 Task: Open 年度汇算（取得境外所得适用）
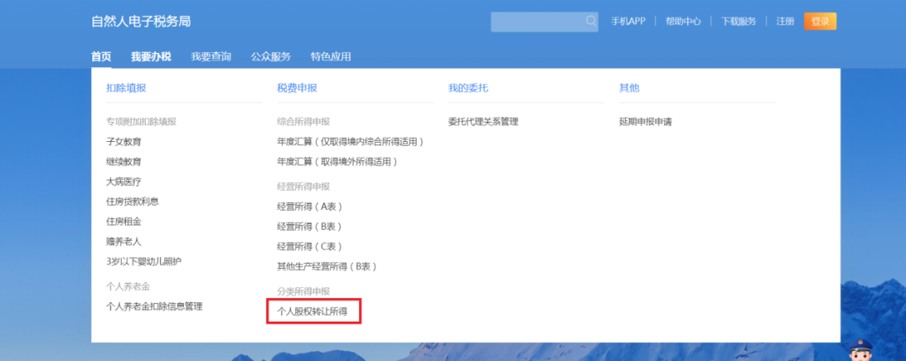click(337, 161)
